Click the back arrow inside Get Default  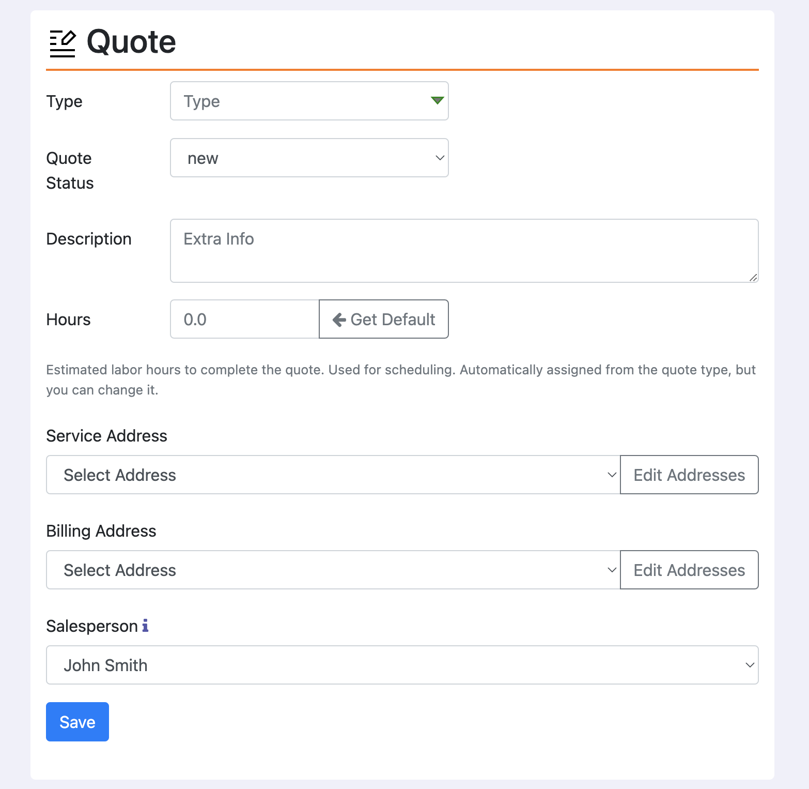(338, 319)
